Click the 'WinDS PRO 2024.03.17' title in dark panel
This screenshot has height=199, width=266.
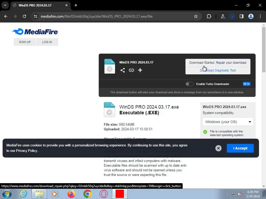[136, 62]
